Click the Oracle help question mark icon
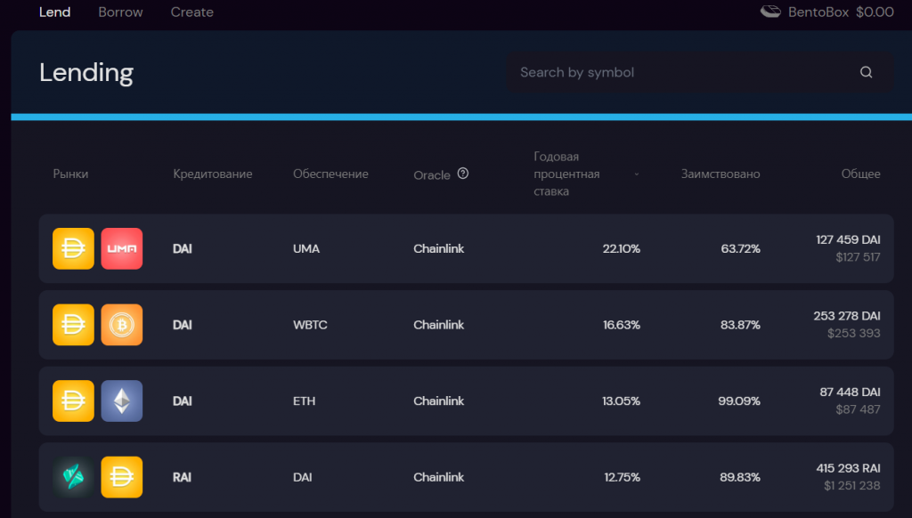 463,174
